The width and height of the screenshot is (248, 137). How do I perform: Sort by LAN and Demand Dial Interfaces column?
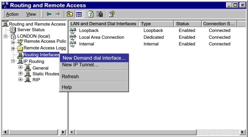(104, 24)
